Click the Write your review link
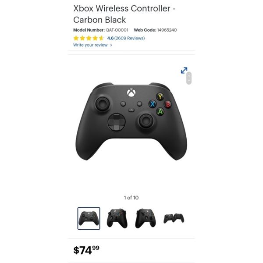This screenshot has width=263, height=263. coord(90,45)
